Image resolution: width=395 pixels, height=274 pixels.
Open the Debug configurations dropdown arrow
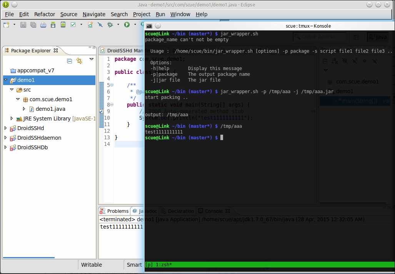pos(118,25)
